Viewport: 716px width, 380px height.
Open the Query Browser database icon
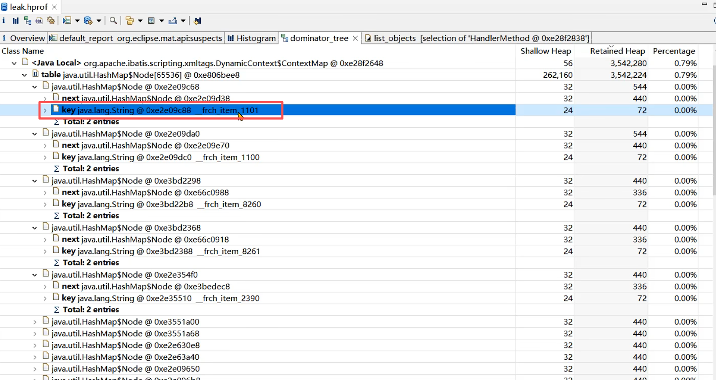pyautogui.click(x=88, y=21)
